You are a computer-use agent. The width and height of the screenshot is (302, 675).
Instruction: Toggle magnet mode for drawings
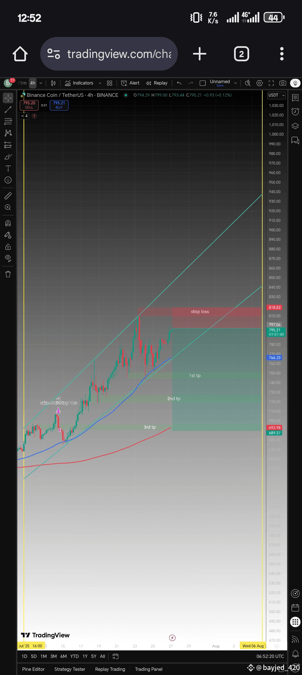tap(8, 223)
